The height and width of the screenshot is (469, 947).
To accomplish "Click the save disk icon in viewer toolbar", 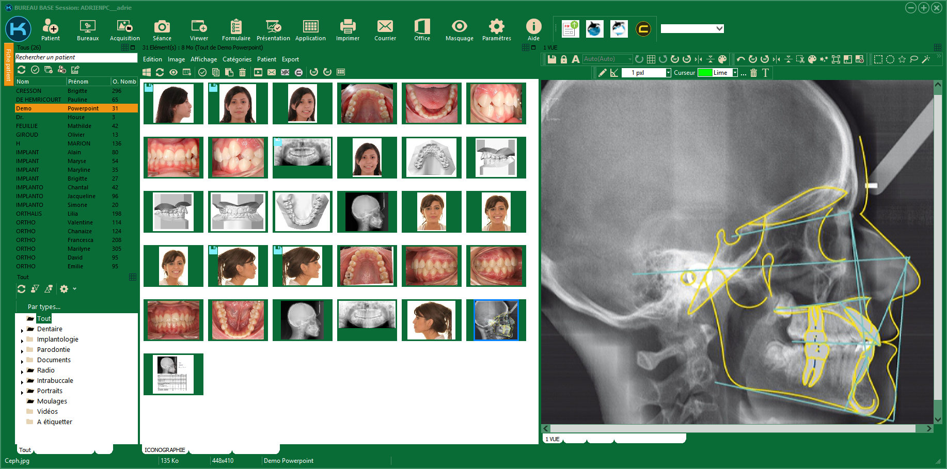I will click(x=551, y=59).
